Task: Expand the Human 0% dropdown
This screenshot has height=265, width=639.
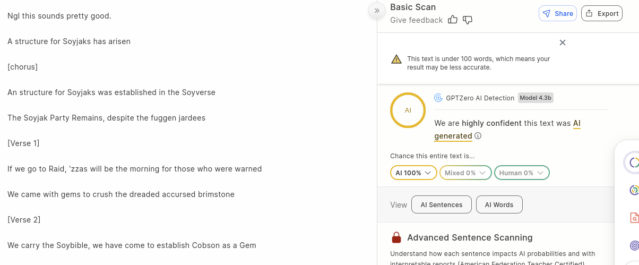Action: pyautogui.click(x=521, y=173)
